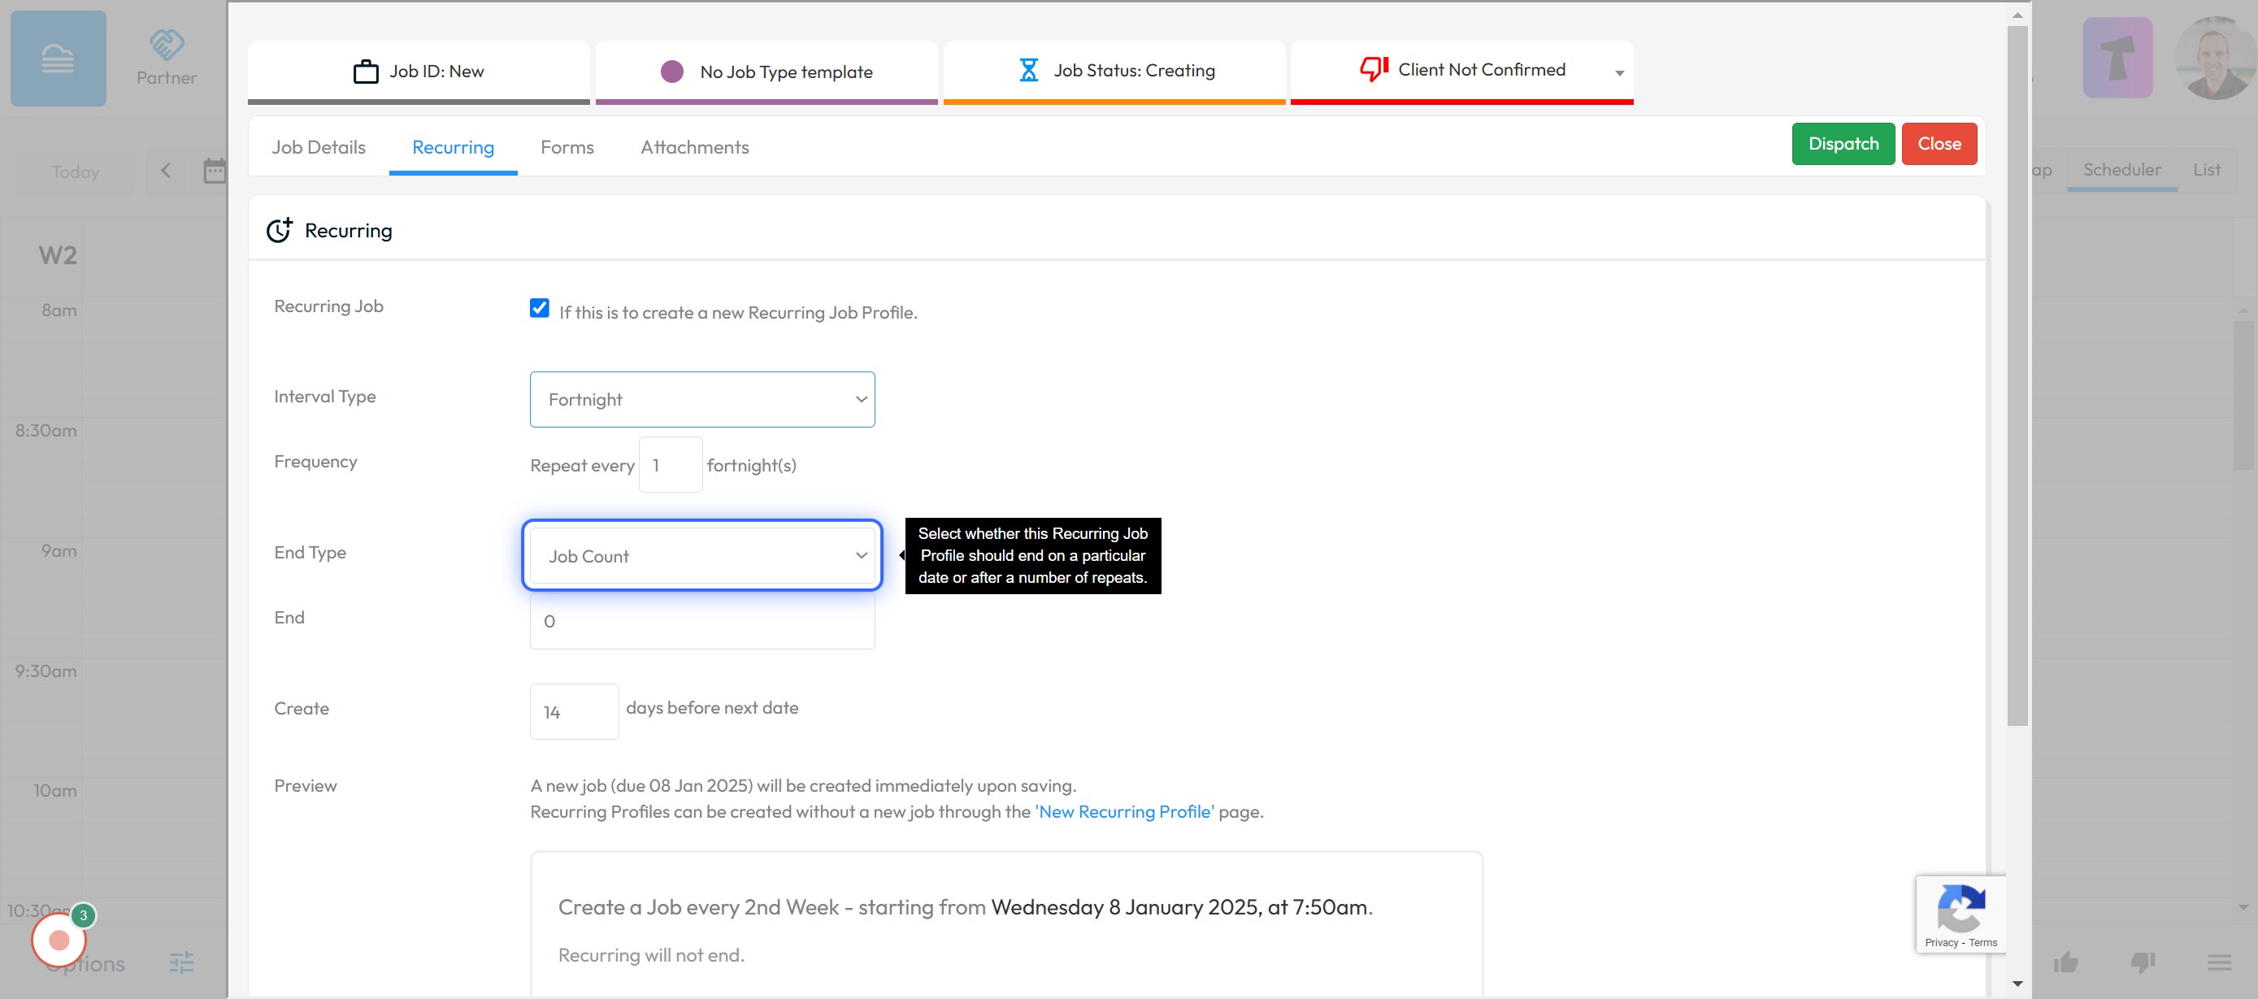The image size is (2258, 999).
Task: Click the reCAPTCHA logo badge
Action: click(1961, 908)
